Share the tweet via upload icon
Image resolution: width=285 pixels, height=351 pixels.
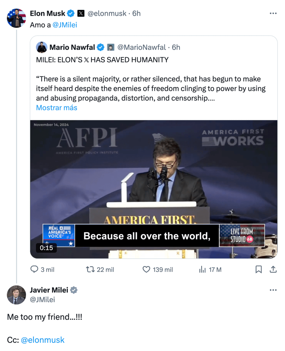pyautogui.click(x=273, y=269)
